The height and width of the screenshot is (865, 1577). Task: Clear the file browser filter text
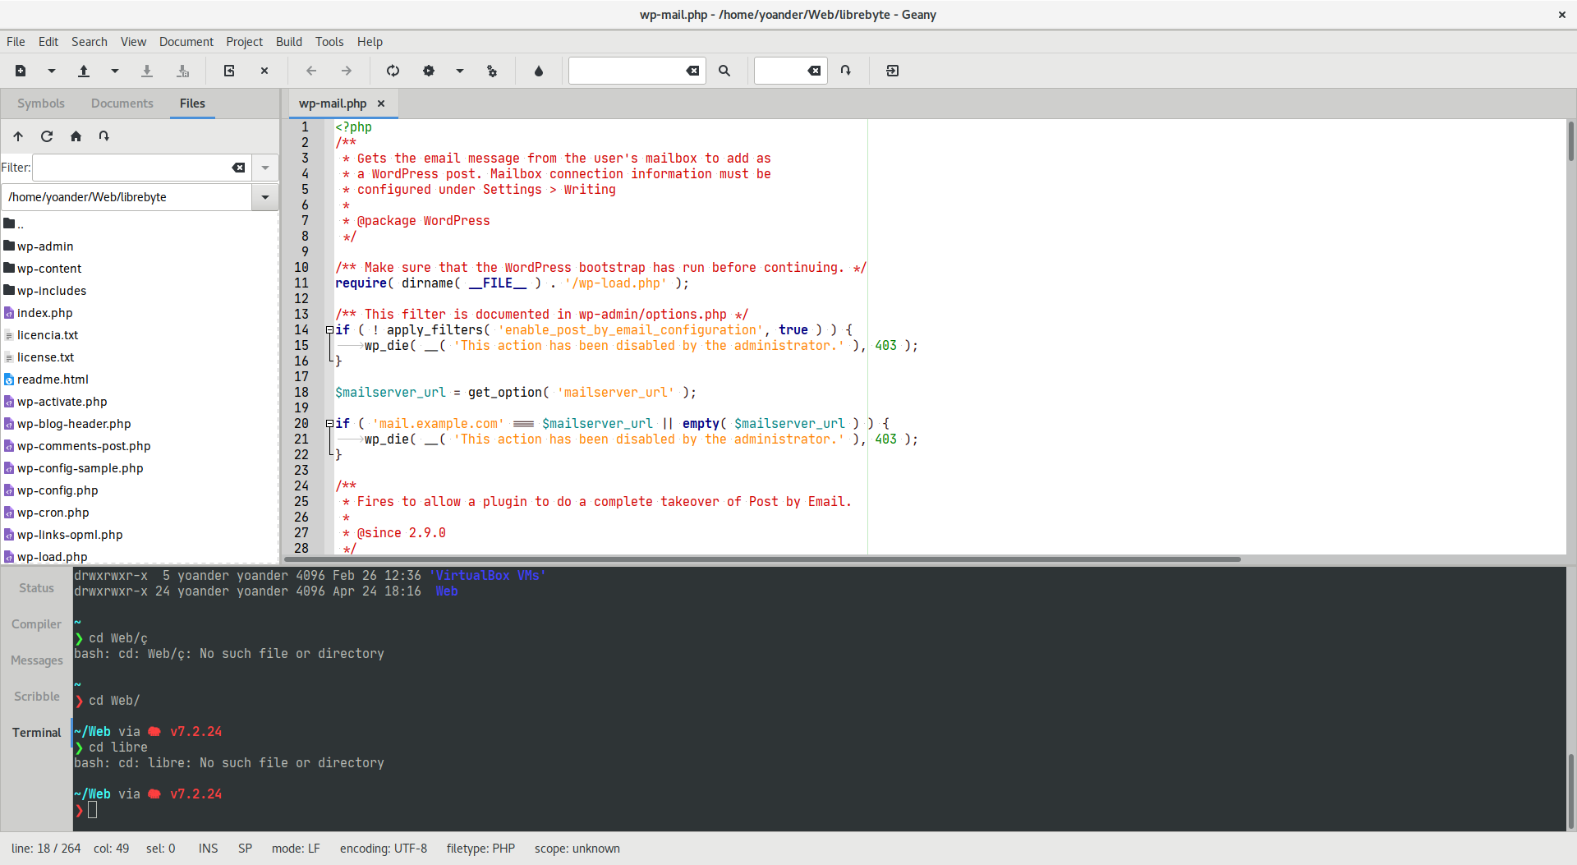[x=238, y=168]
